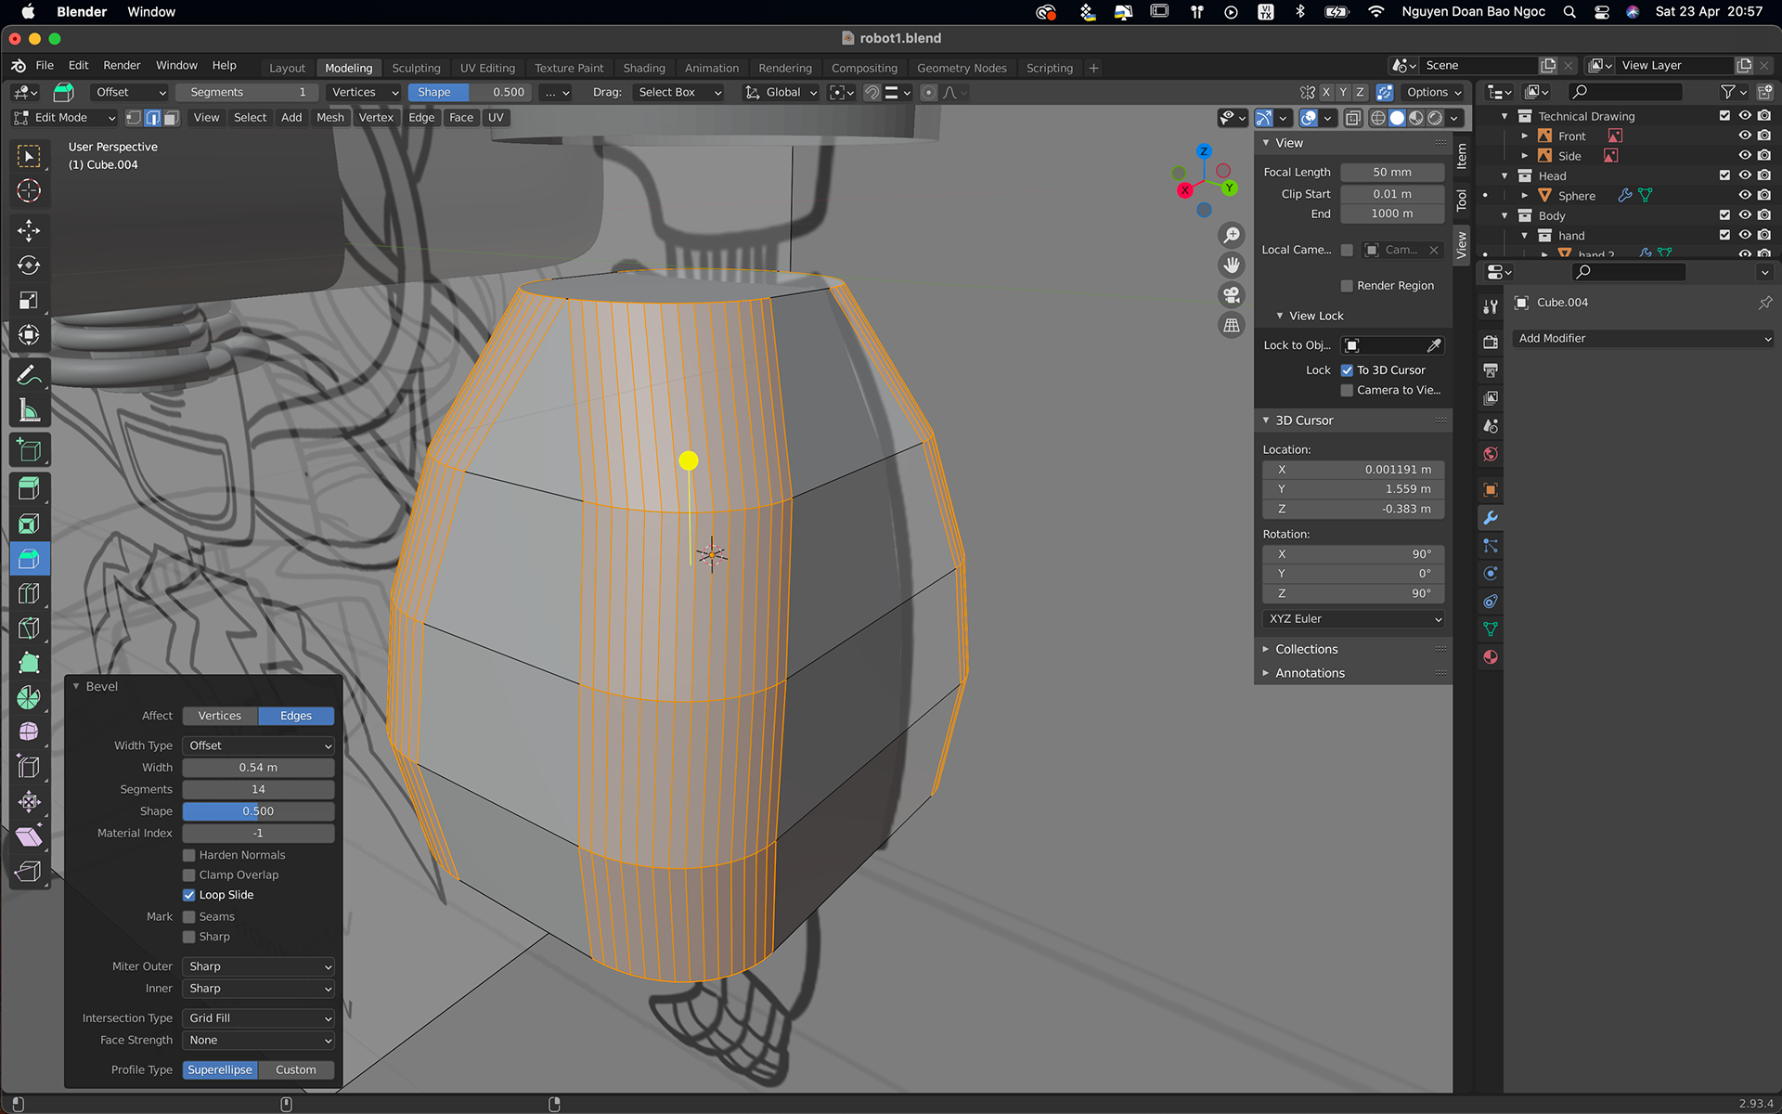Open the Material properties tab icon
Image resolution: width=1782 pixels, height=1114 pixels.
[1491, 657]
